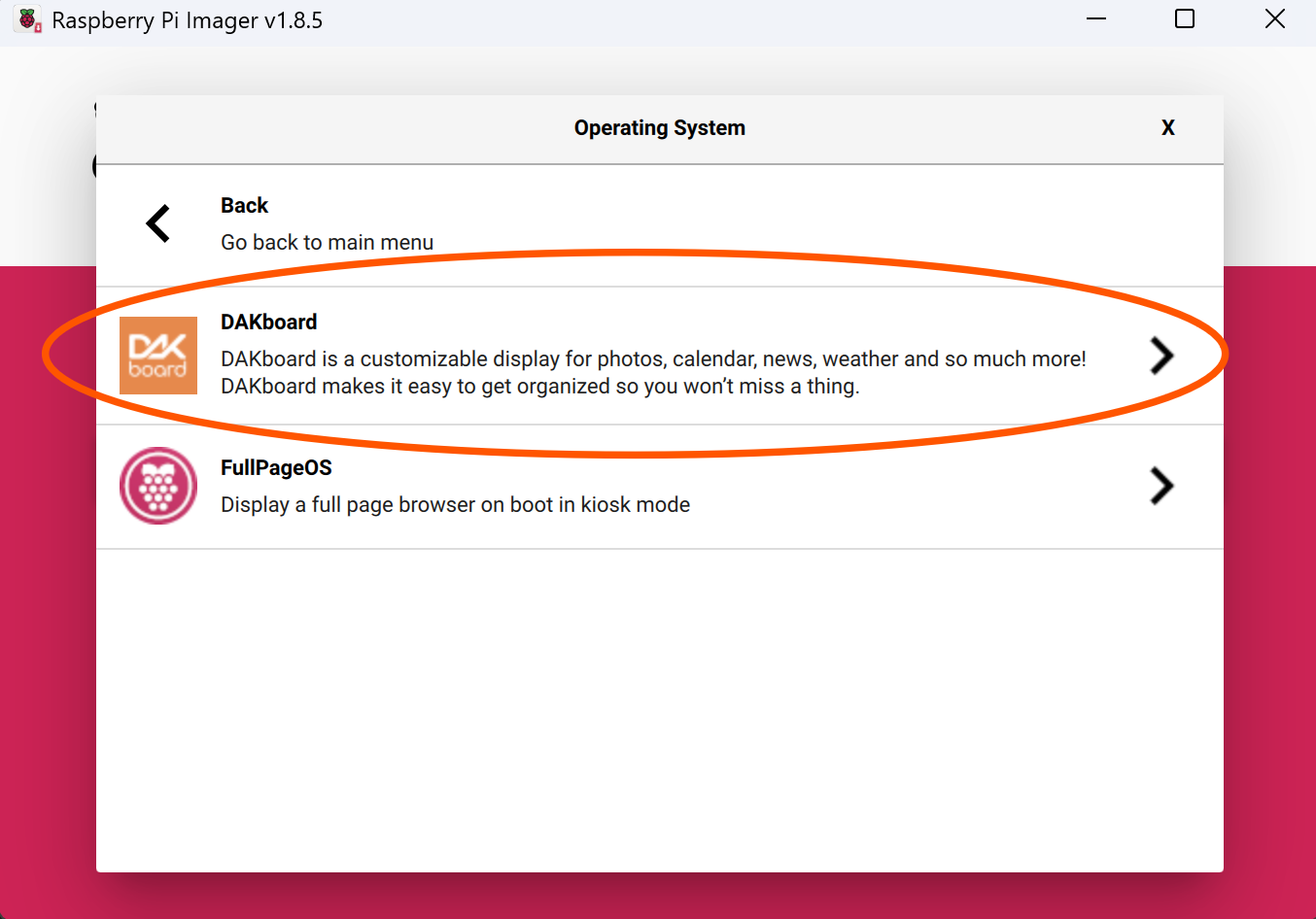Click 'Display a full page browser' description
Image resolution: width=1316 pixels, height=919 pixels.
point(455,505)
